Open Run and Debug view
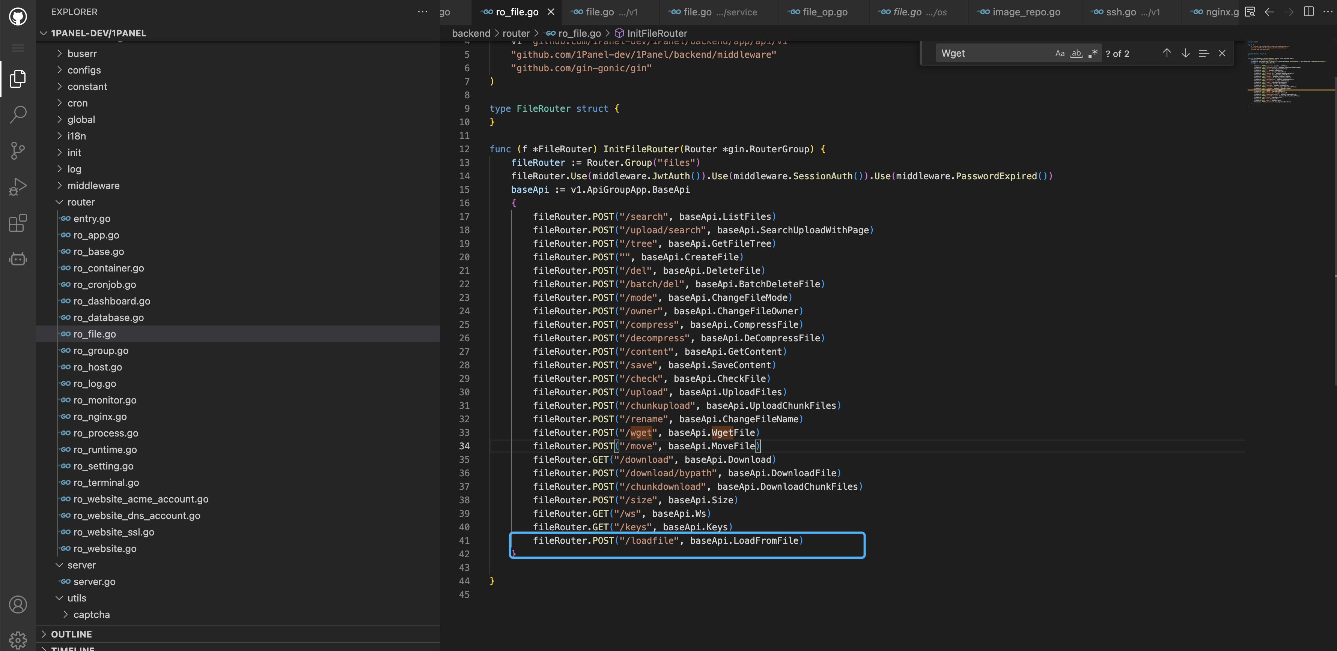 pos(18,187)
